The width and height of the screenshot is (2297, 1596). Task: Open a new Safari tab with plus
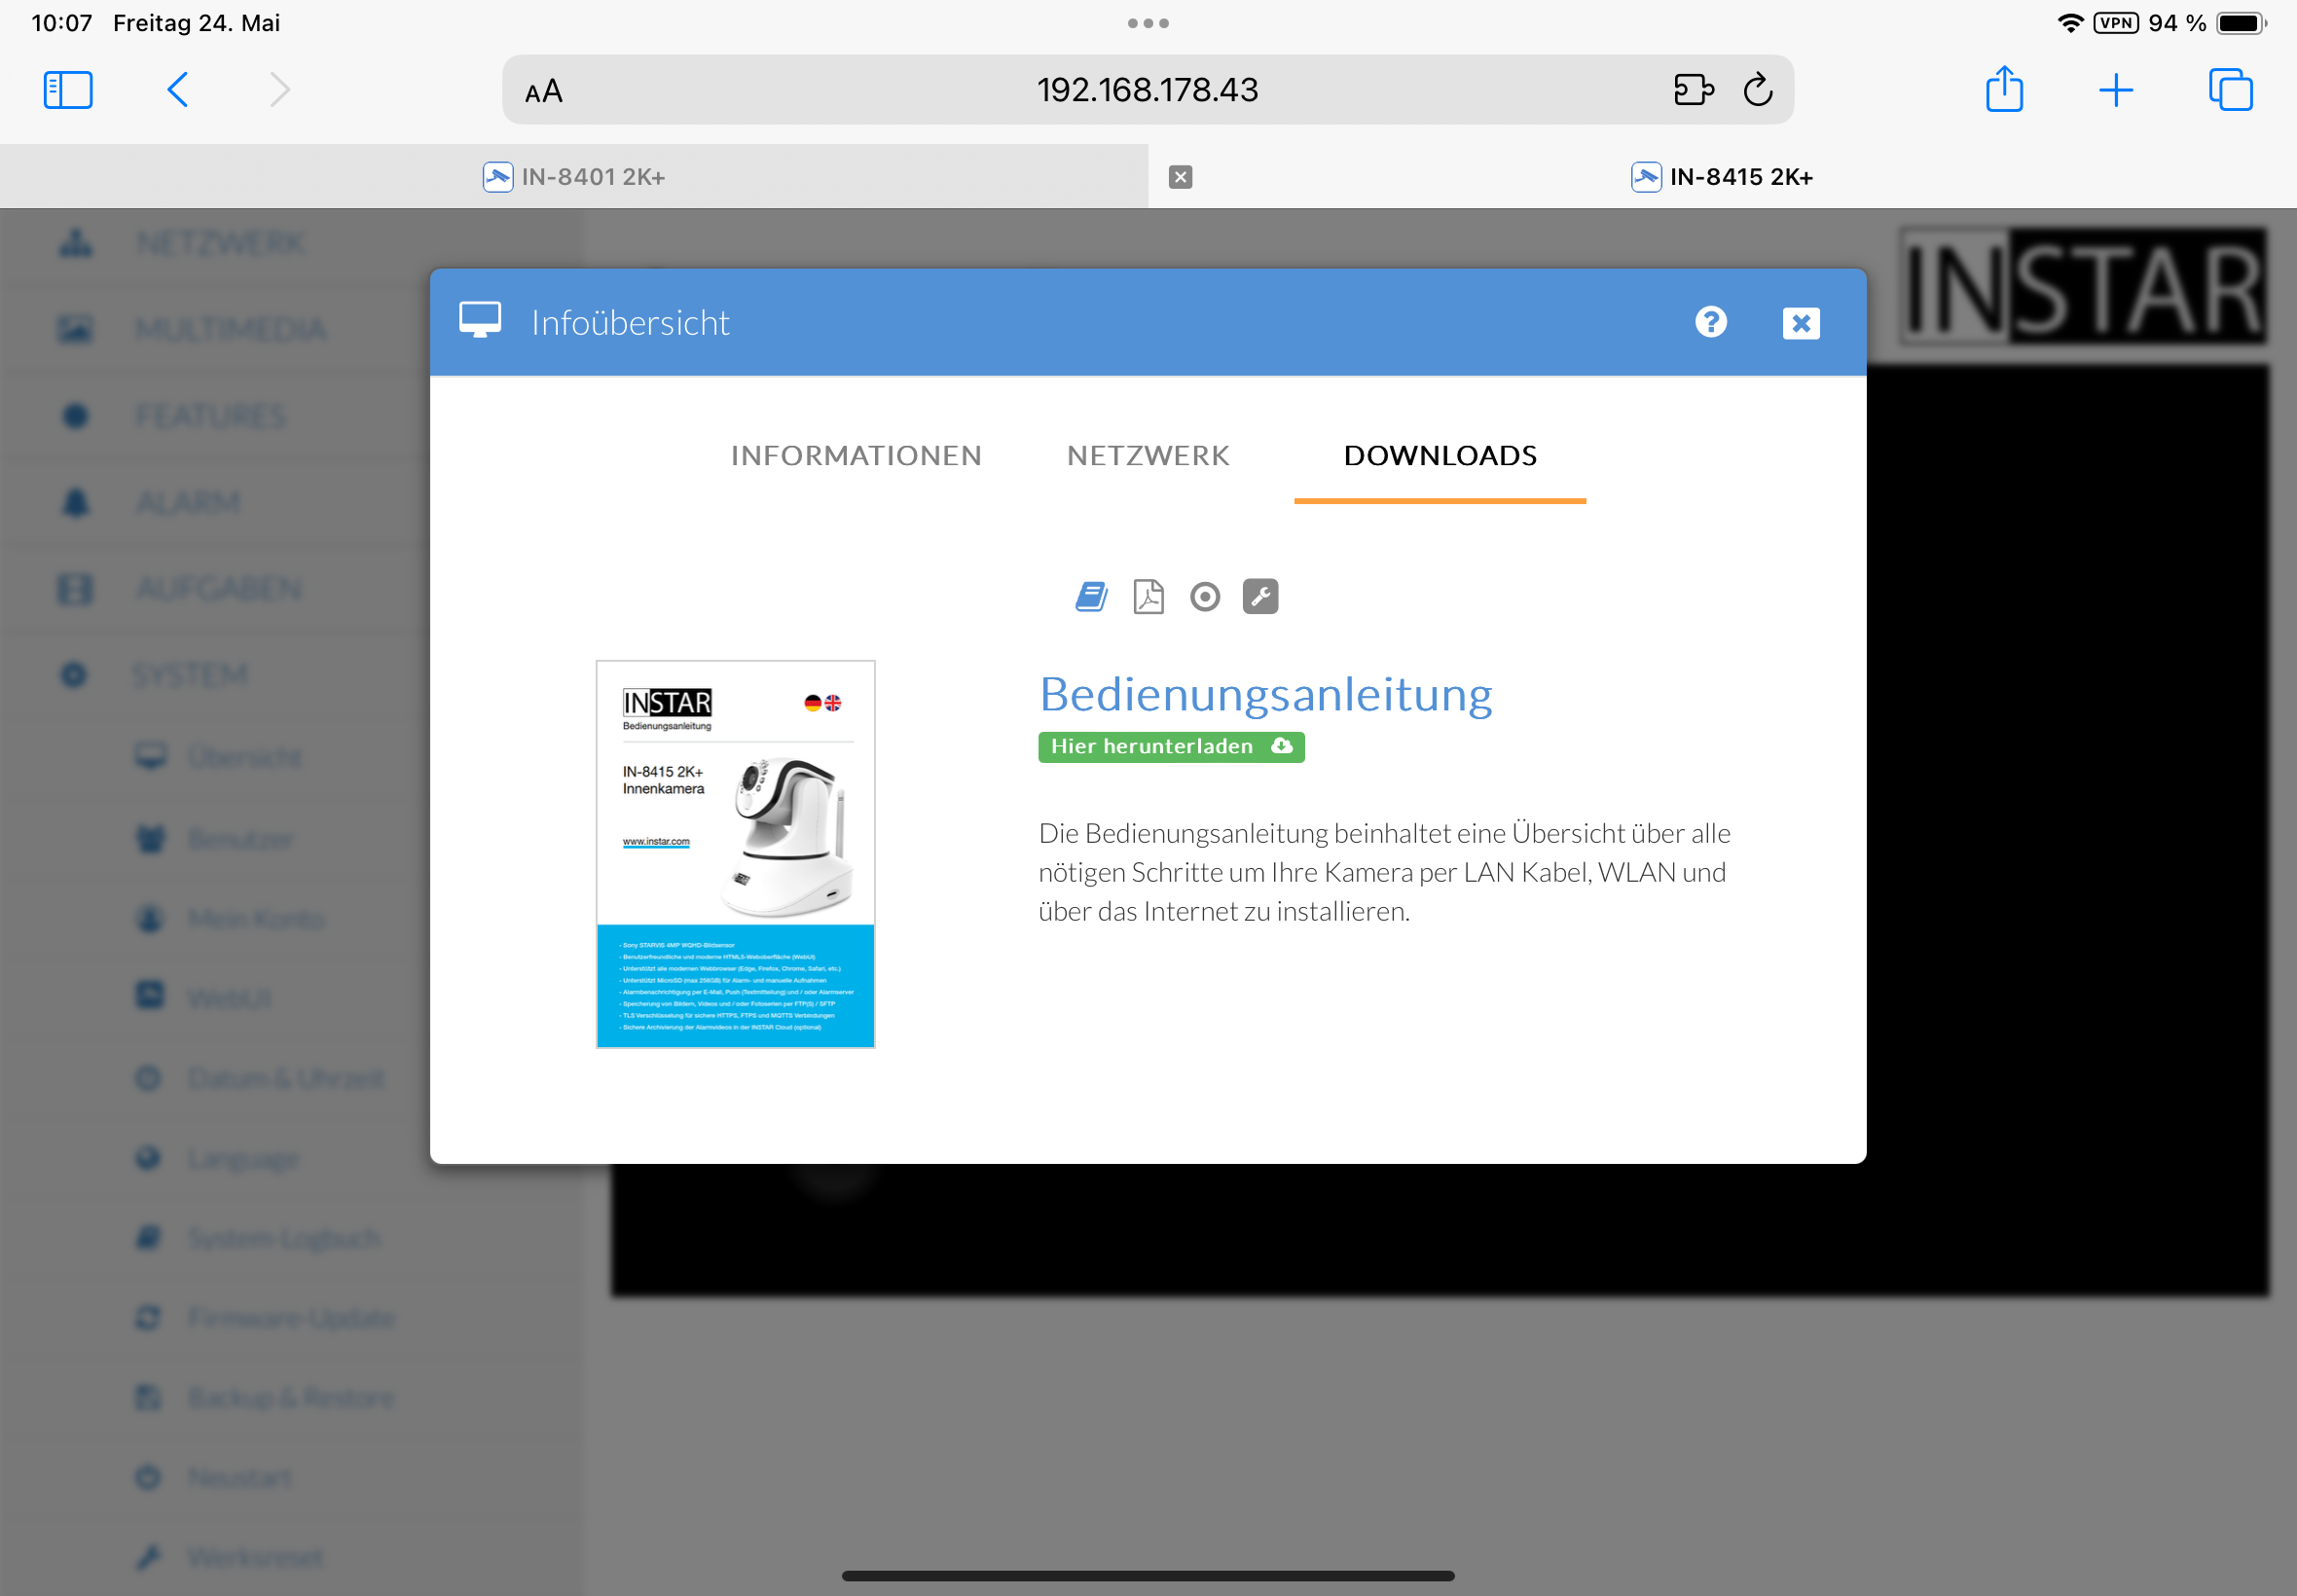click(x=2115, y=90)
